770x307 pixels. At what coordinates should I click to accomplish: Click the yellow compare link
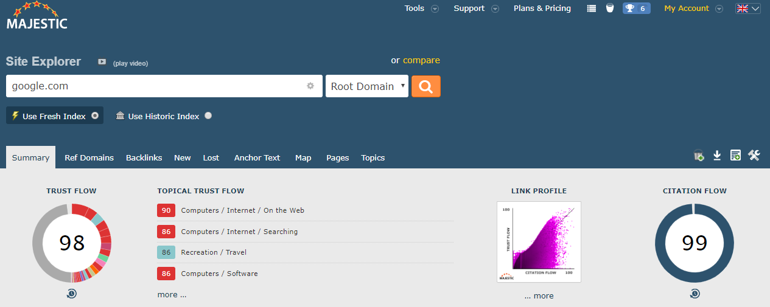tap(421, 60)
